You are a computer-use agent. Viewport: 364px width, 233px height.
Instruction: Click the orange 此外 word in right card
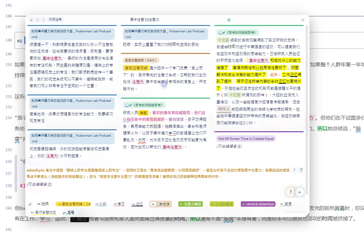(274, 74)
